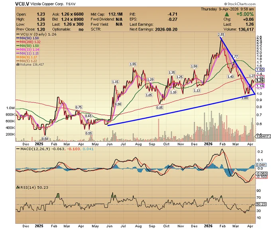Click the SCTR label

(x=96, y=29)
